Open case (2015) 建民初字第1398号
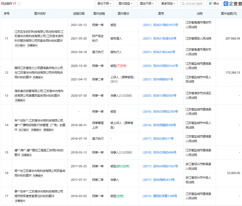The image size is (242, 206). tap(160, 196)
